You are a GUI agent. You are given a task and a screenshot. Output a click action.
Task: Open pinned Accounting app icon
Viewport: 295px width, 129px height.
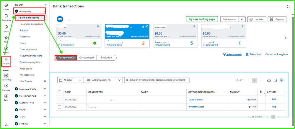(x=6, y=75)
